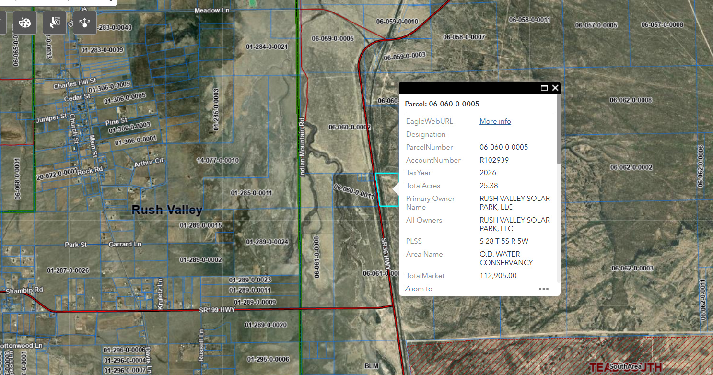Click parcel label 01-289-0-0002
This screenshot has width=713, height=375.
click(201, 260)
